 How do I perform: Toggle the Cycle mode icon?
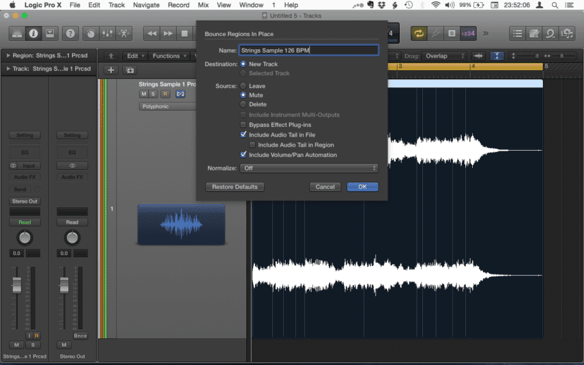(419, 33)
